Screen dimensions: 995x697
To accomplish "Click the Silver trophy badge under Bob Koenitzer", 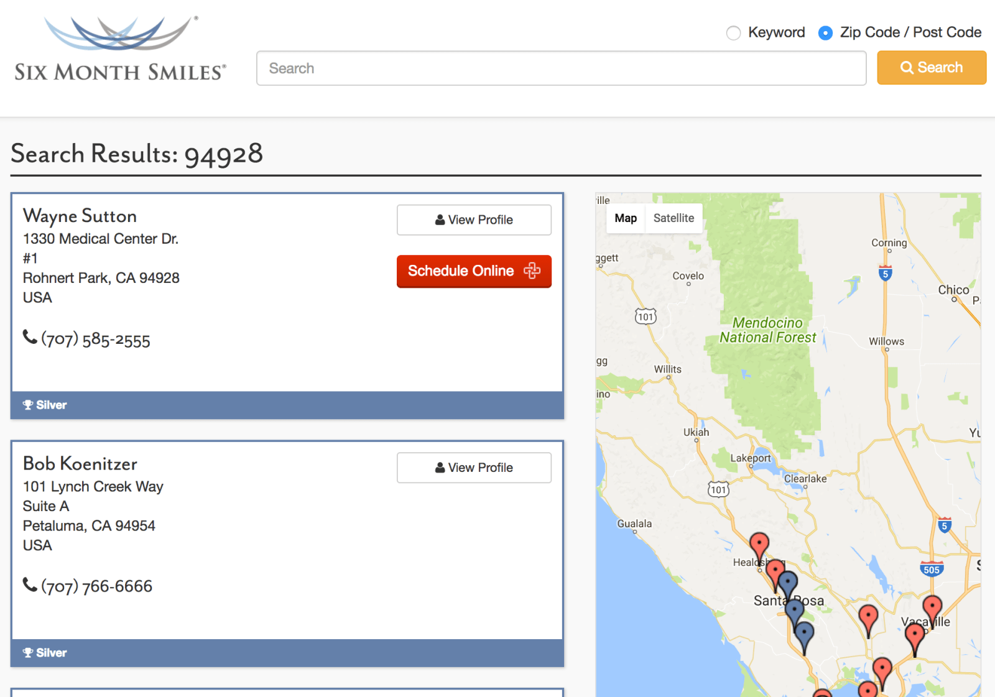I will 45,653.
